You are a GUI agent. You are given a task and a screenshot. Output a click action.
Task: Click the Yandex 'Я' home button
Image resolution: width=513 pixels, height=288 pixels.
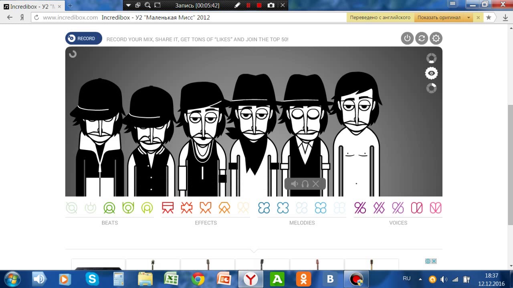tap(22, 18)
